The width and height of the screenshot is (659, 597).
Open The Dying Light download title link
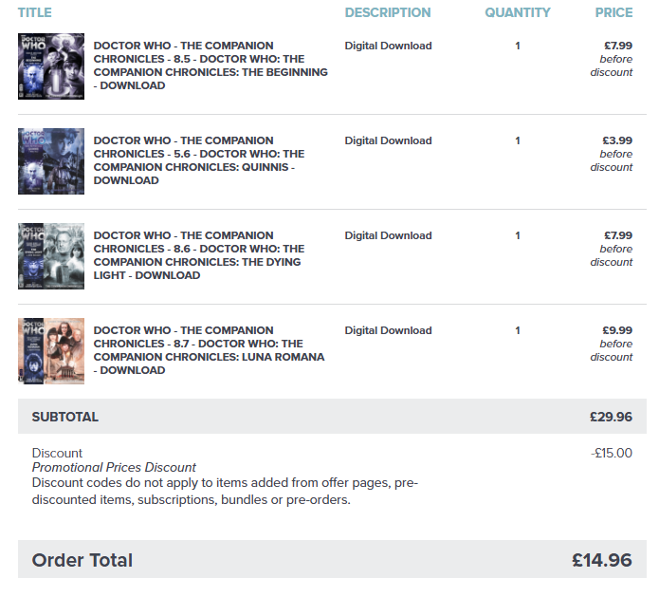(199, 255)
